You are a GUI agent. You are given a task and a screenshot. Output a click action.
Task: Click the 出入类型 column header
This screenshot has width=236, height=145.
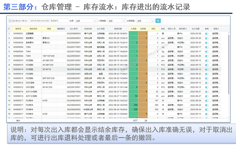coord(101,29)
